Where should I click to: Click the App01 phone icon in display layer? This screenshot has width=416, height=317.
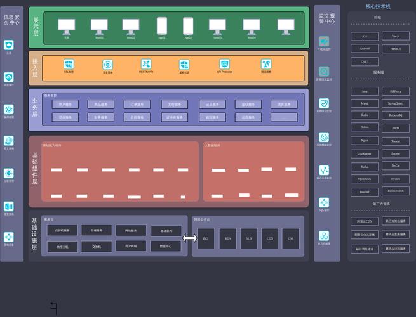pyautogui.click(x=162, y=26)
